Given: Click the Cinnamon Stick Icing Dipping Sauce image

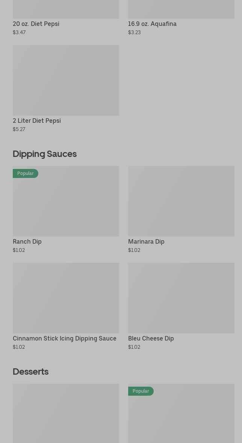Looking at the screenshot, I should 66,298.
